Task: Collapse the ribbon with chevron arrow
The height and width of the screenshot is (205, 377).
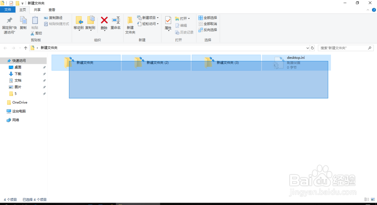Action: tap(368, 10)
